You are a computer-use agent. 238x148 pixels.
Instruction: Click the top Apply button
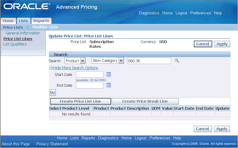coord(222,44)
